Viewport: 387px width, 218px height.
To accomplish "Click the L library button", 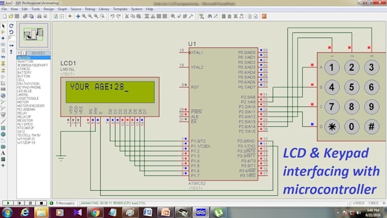I will point(24,54).
